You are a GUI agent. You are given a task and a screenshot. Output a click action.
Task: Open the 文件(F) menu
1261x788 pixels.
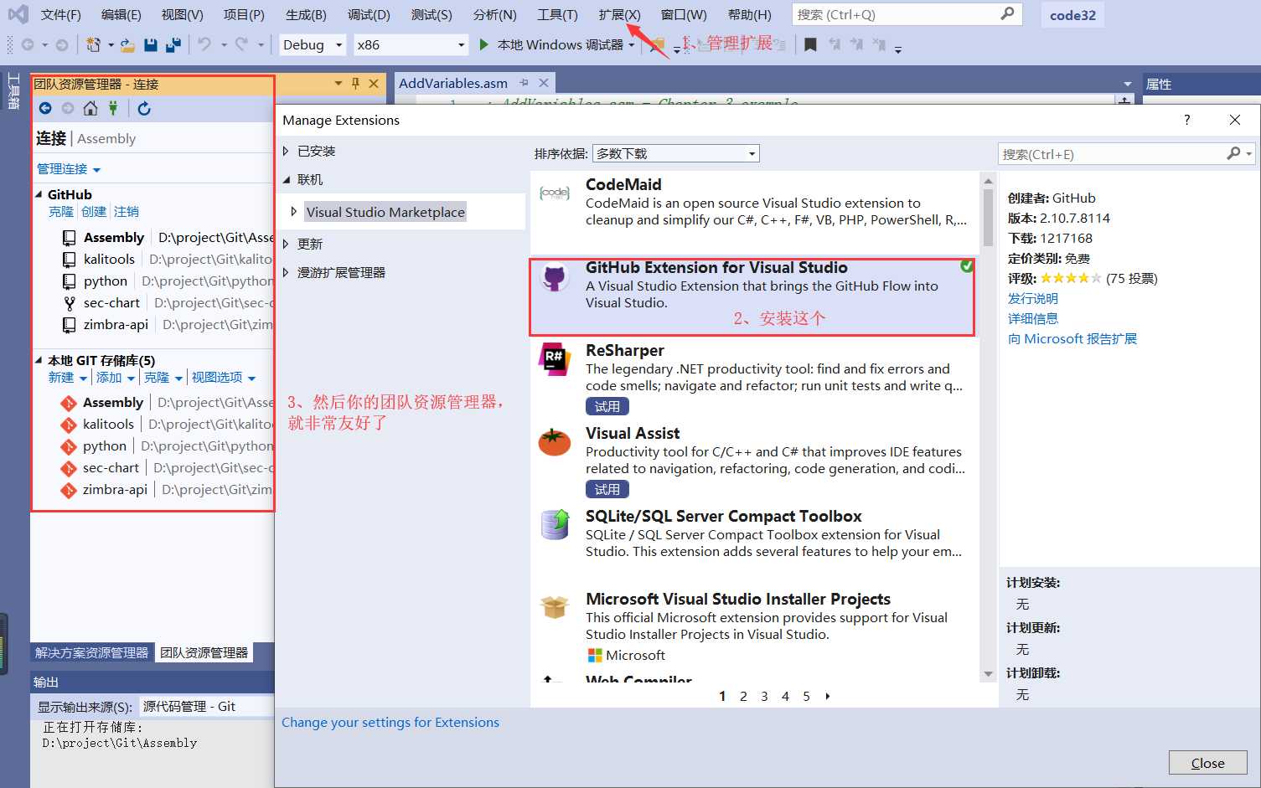pos(61,14)
